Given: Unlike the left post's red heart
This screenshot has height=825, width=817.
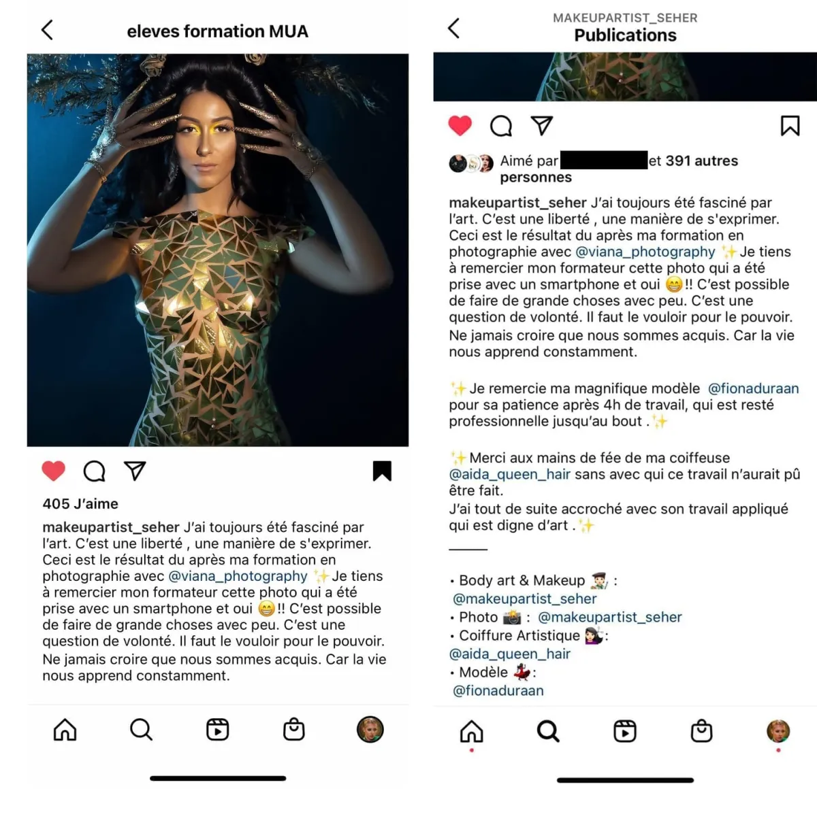Looking at the screenshot, I should coord(54,471).
